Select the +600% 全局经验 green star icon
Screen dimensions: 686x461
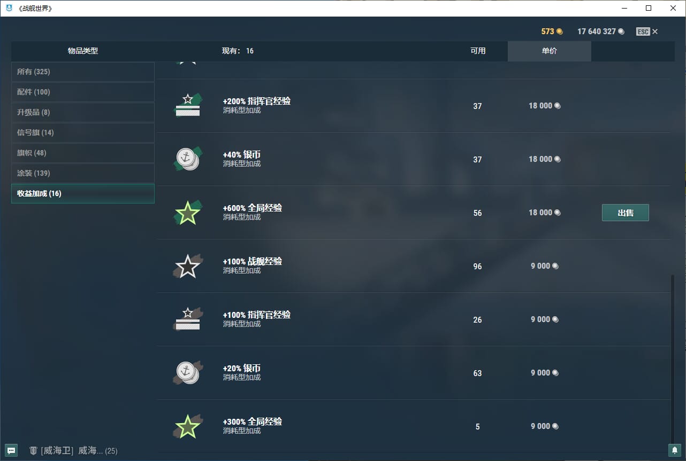[x=187, y=213]
